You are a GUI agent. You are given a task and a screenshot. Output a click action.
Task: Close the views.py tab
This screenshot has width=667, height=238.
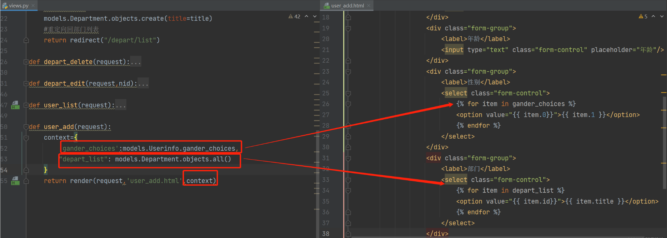[x=33, y=6]
